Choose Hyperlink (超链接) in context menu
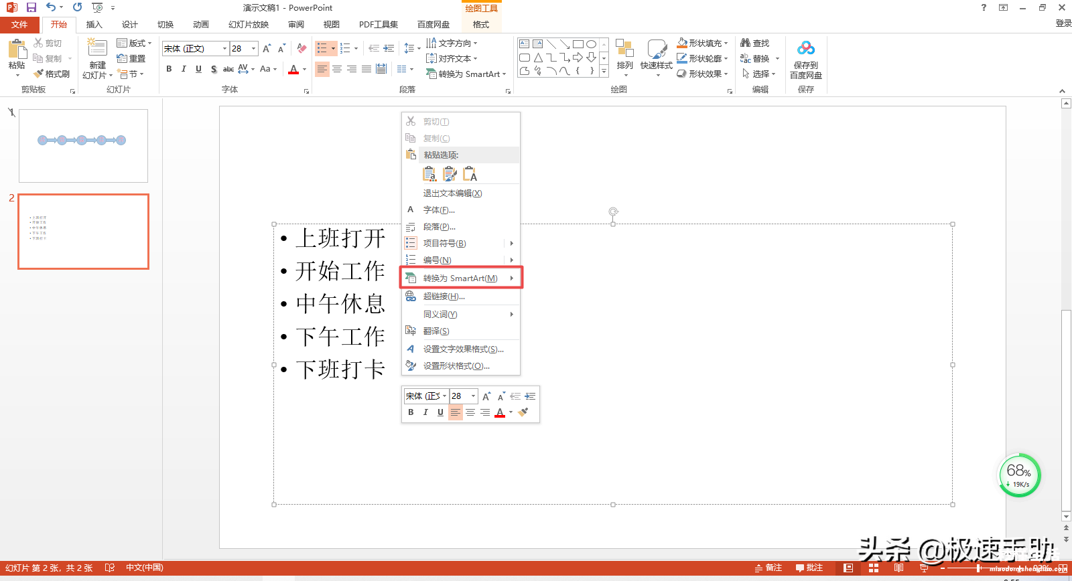Screen dimensions: 1072x581 pos(461,297)
